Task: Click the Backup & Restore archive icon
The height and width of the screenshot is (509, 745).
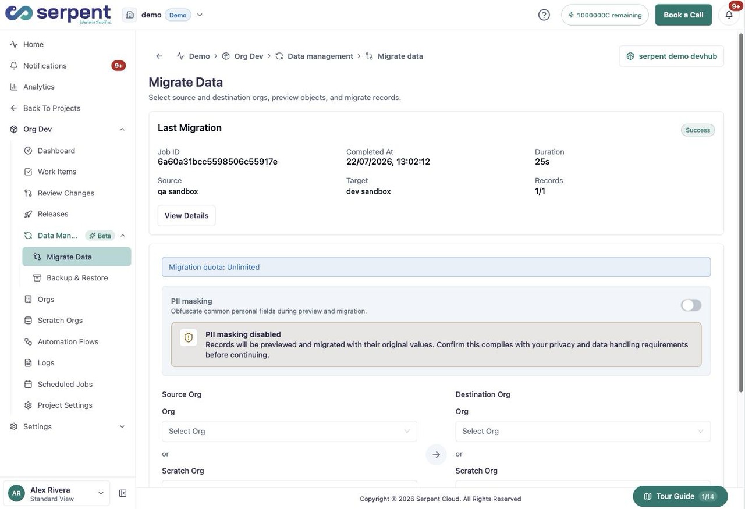Action: point(37,278)
